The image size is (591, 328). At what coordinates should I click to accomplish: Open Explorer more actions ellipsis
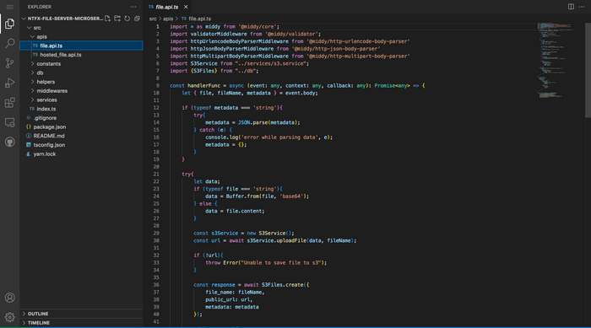point(133,7)
